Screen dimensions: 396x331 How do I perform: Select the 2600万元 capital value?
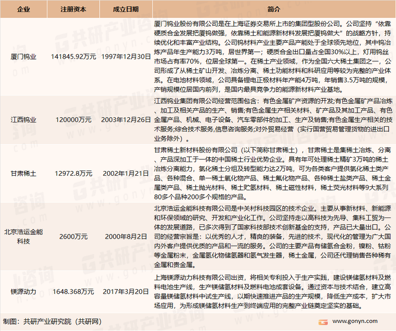[73, 237]
